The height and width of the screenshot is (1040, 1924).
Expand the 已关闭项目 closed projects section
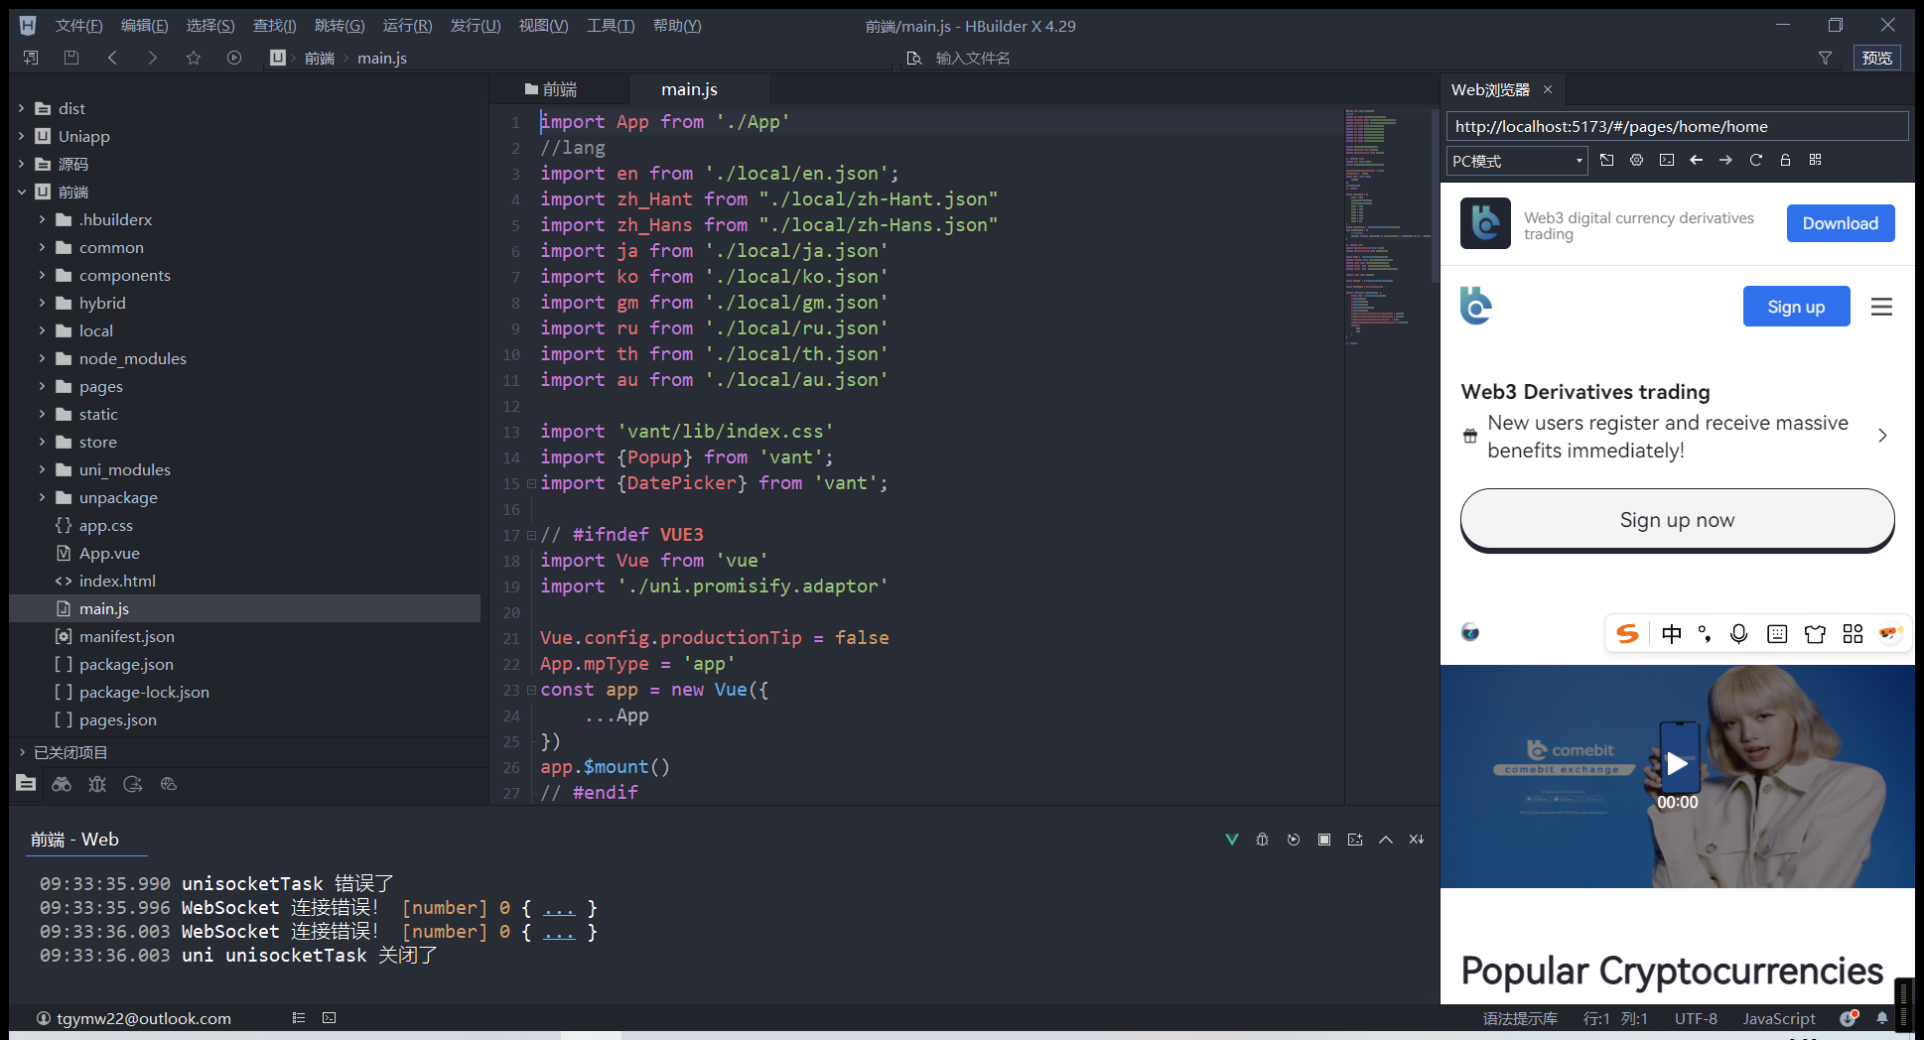pos(22,752)
